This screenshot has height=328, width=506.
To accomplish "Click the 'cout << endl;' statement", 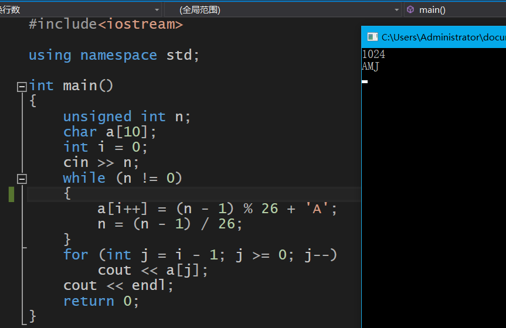I will [118, 285].
